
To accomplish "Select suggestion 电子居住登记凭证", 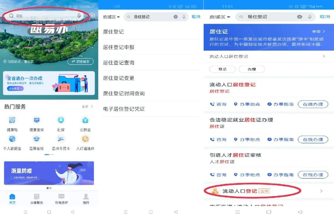I will pyautogui.click(x=151, y=109).
